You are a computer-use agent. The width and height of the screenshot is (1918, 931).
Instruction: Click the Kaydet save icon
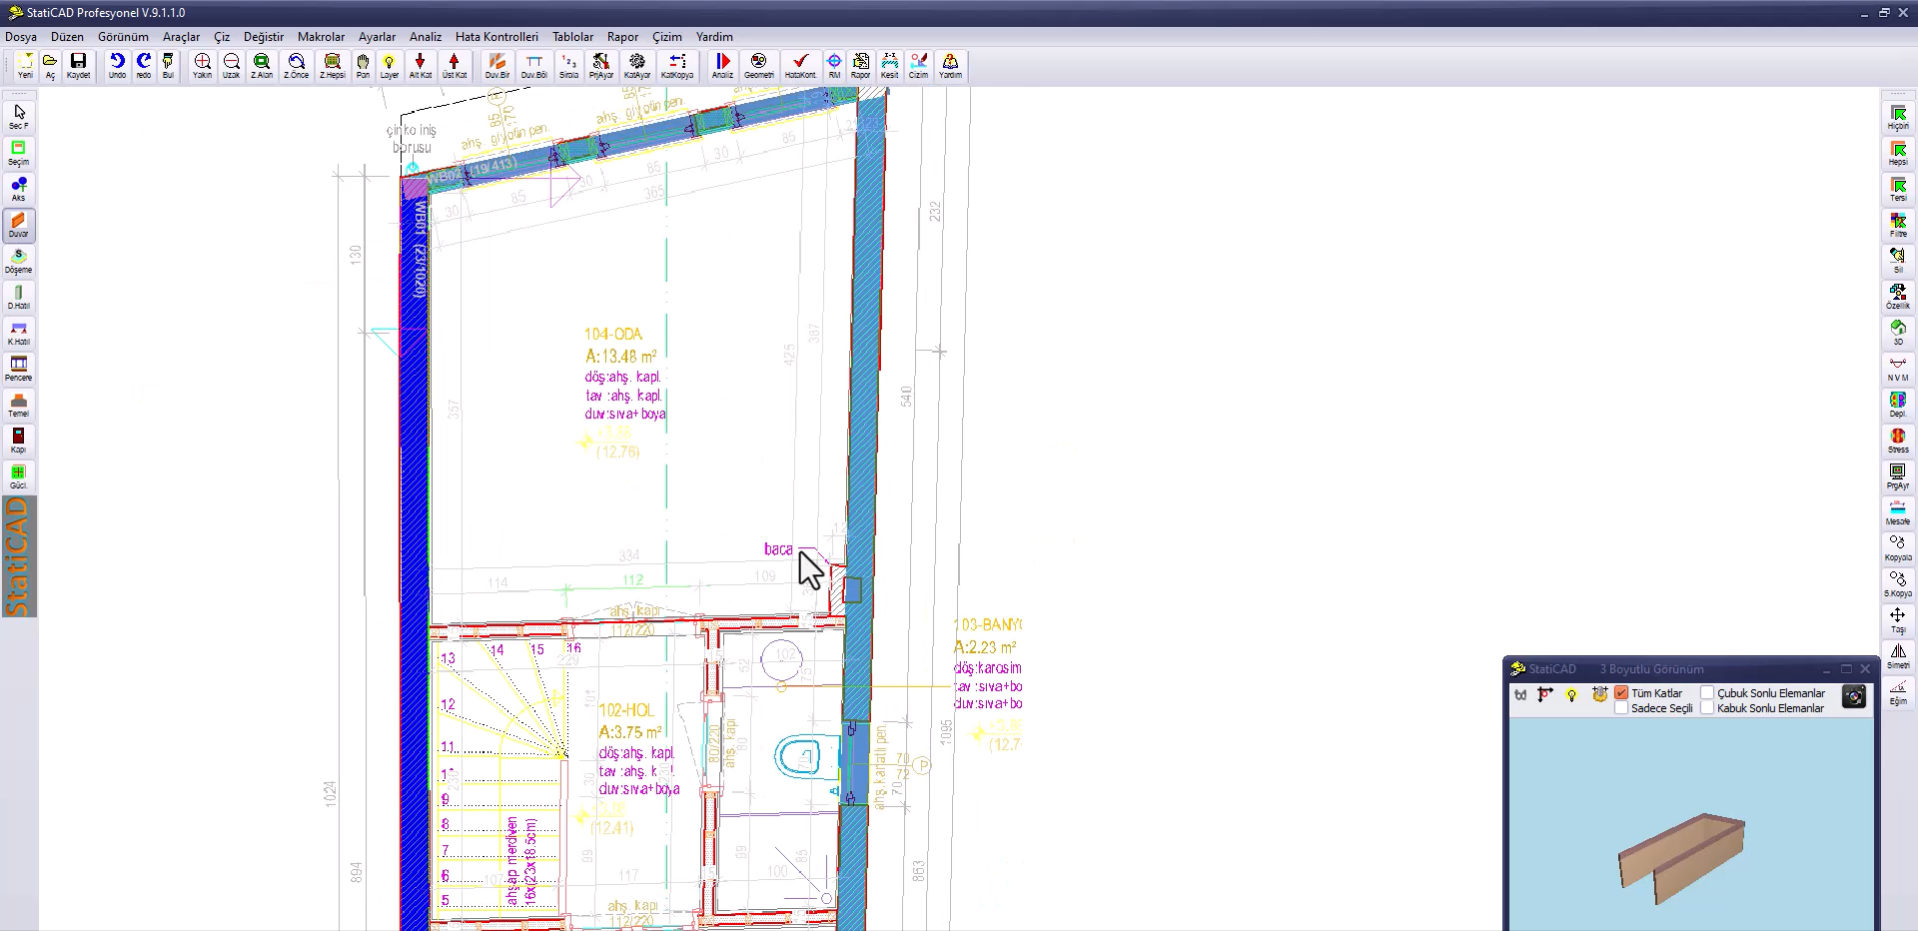coord(78,65)
